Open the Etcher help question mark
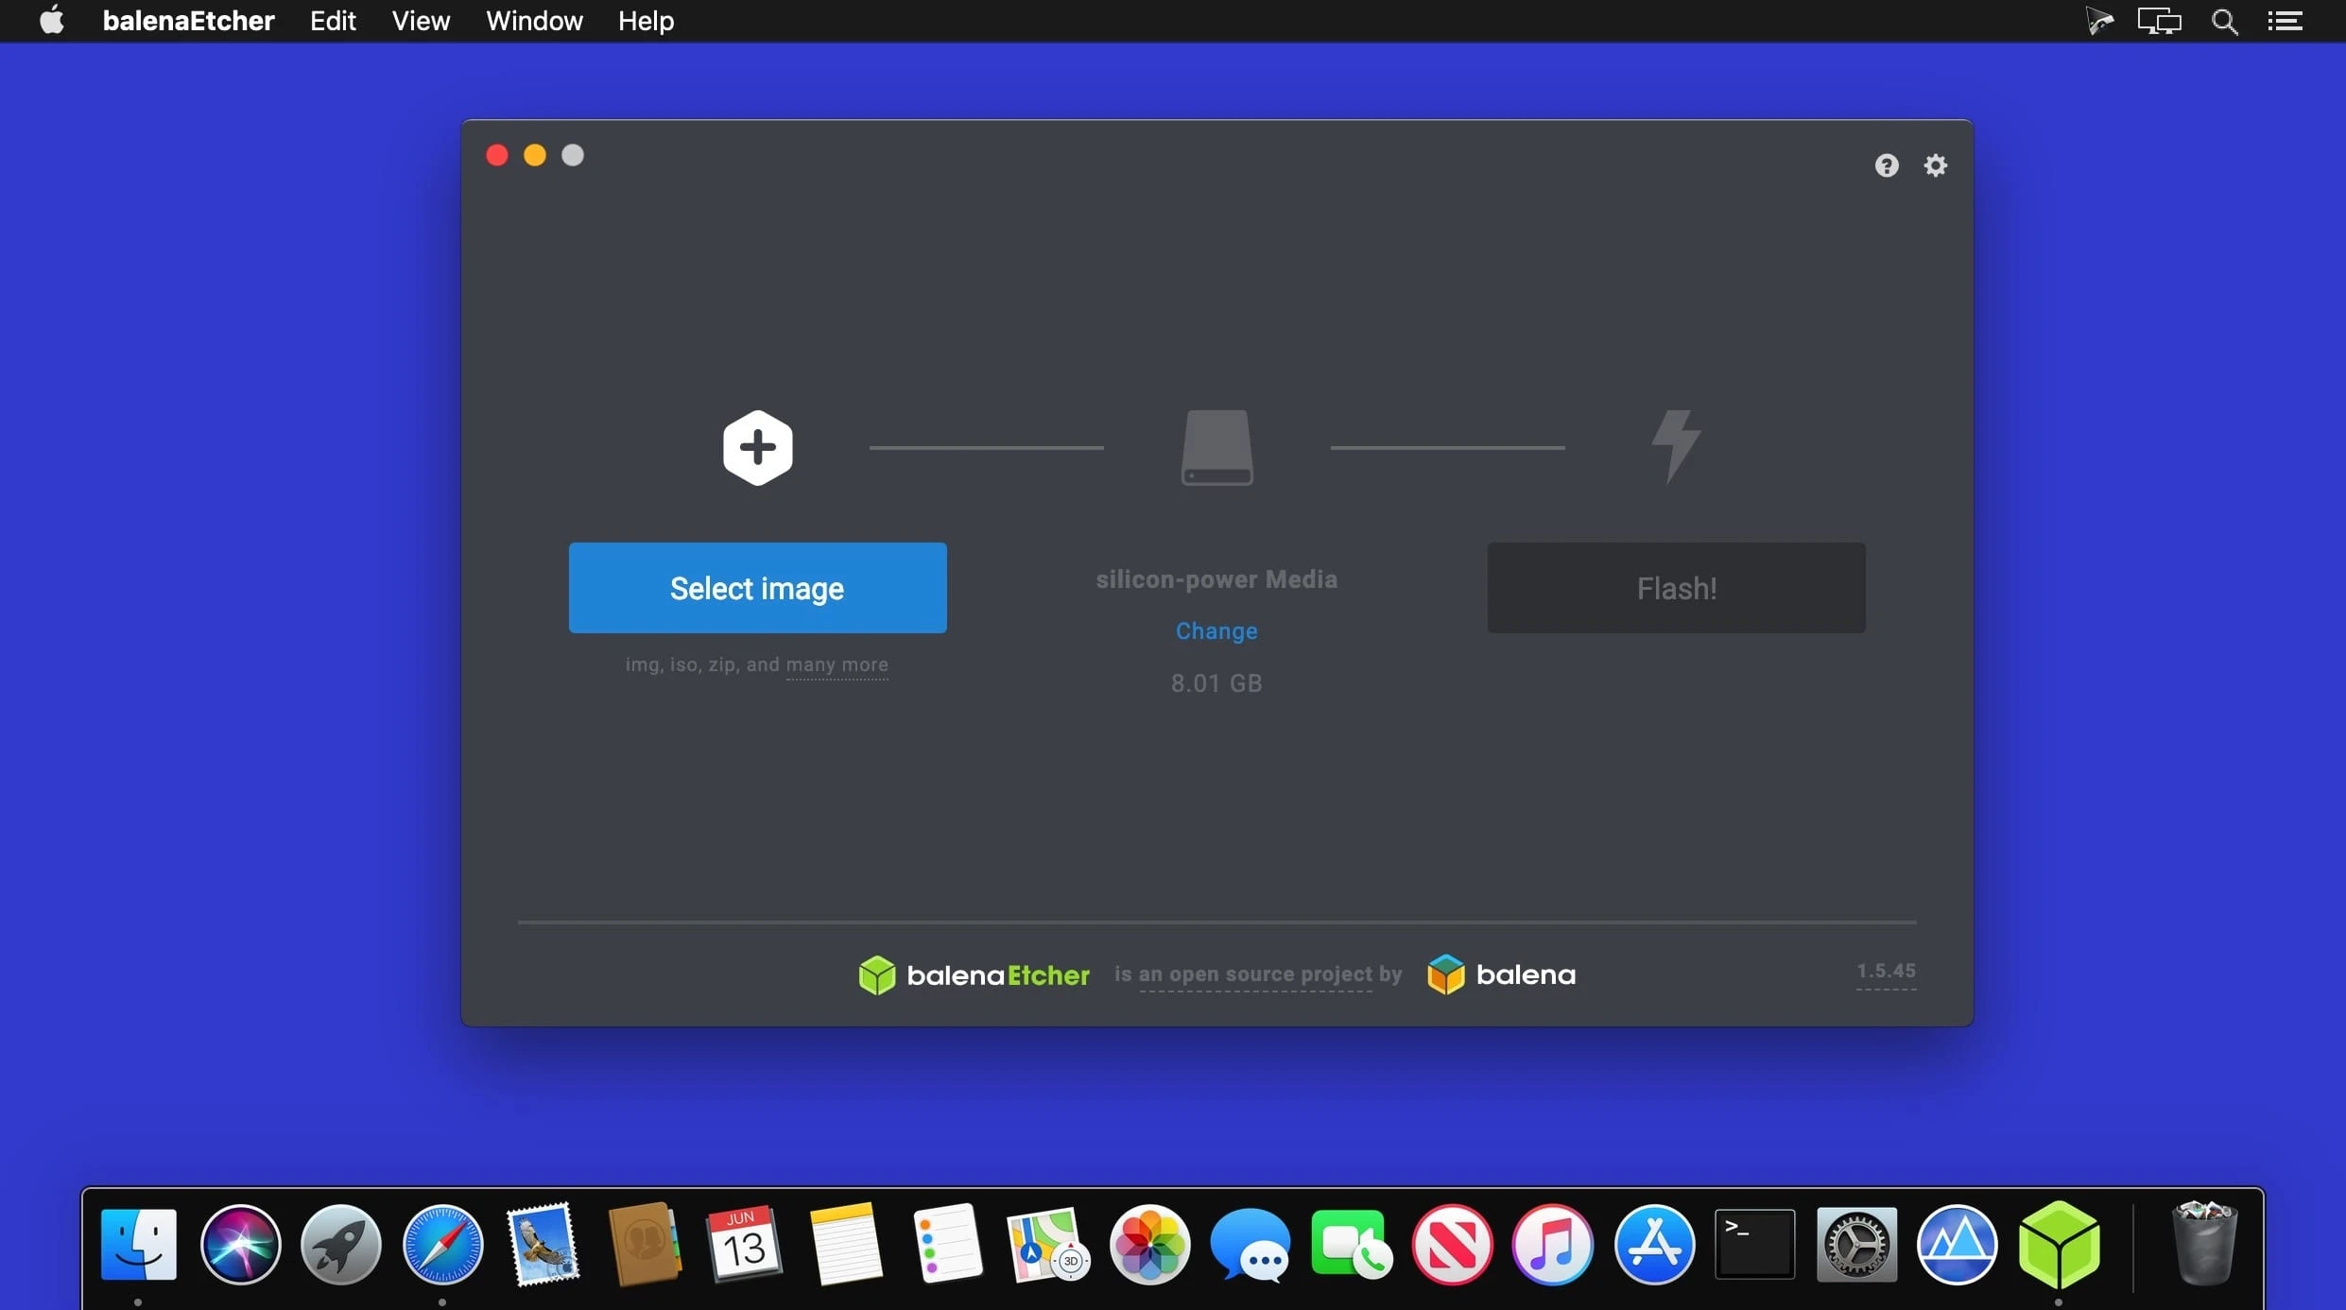 click(1886, 164)
